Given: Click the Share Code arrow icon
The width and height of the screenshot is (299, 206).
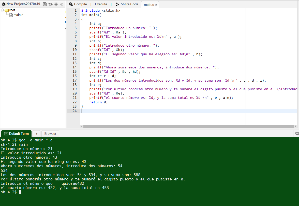Looking at the screenshot, I should (x=117, y=4).
